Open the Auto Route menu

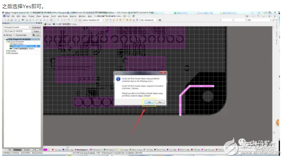point(62,16)
